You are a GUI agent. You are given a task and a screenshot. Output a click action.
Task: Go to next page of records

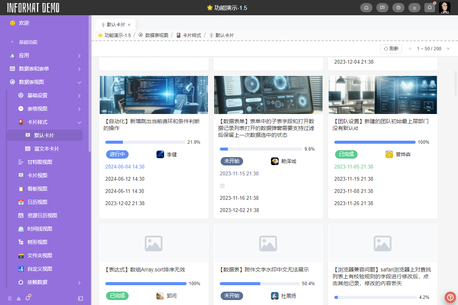(x=448, y=49)
